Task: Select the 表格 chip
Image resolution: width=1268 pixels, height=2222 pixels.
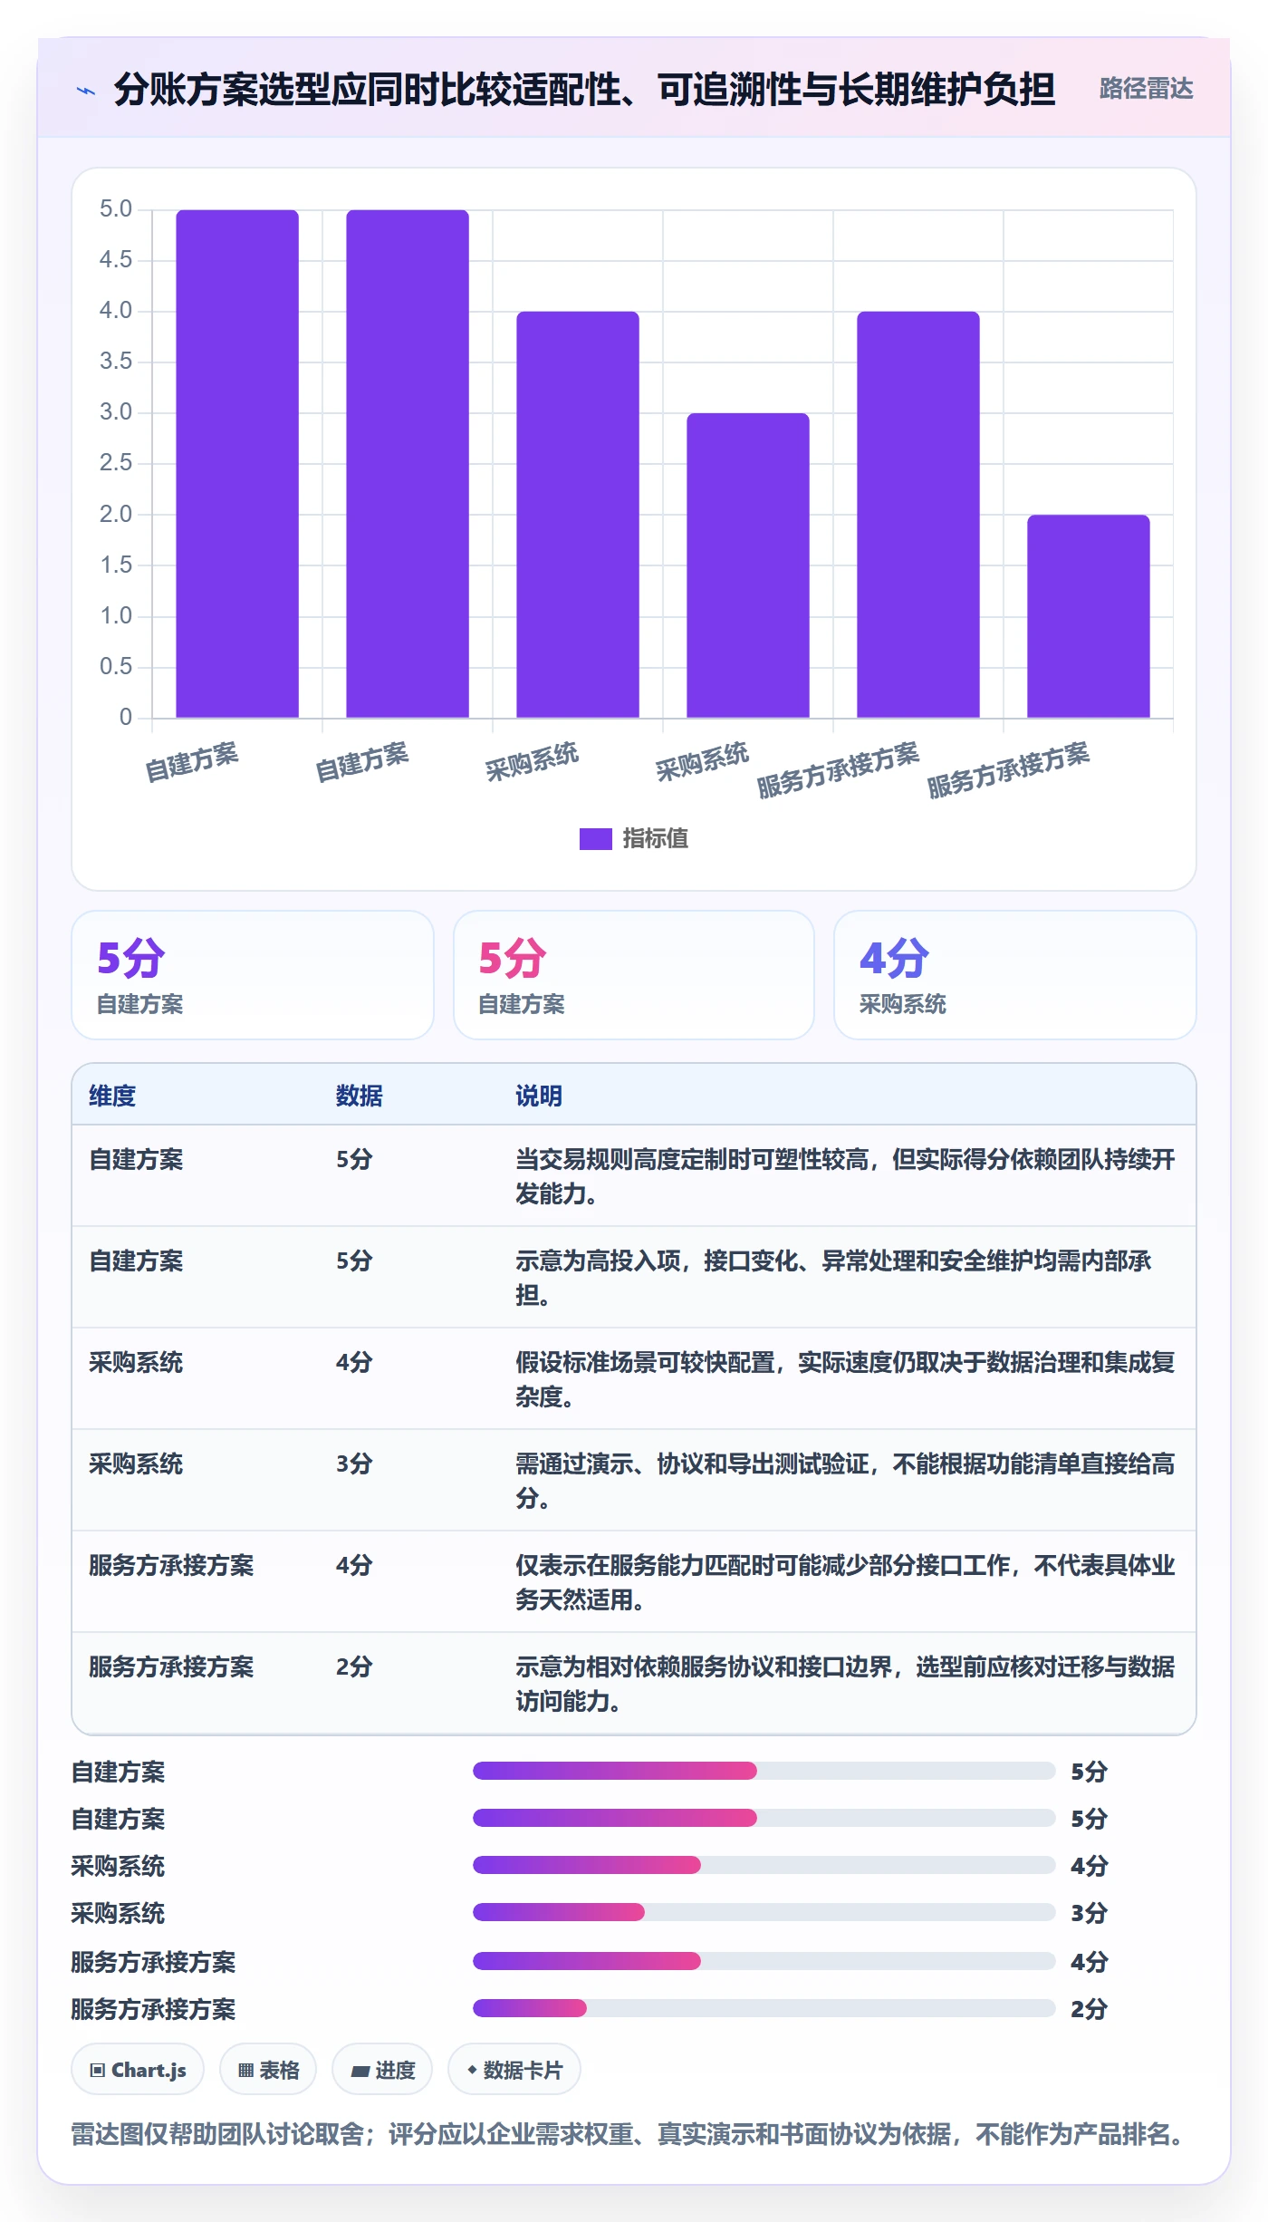Action: 268,2070
